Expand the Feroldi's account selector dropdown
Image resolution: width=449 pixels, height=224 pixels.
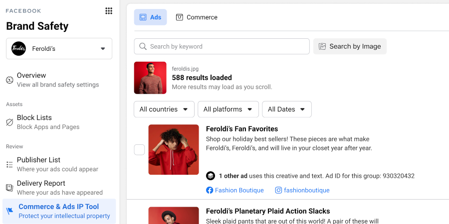pos(103,49)
